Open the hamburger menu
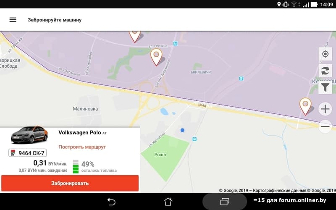336x210 pixels. [13, 20]
